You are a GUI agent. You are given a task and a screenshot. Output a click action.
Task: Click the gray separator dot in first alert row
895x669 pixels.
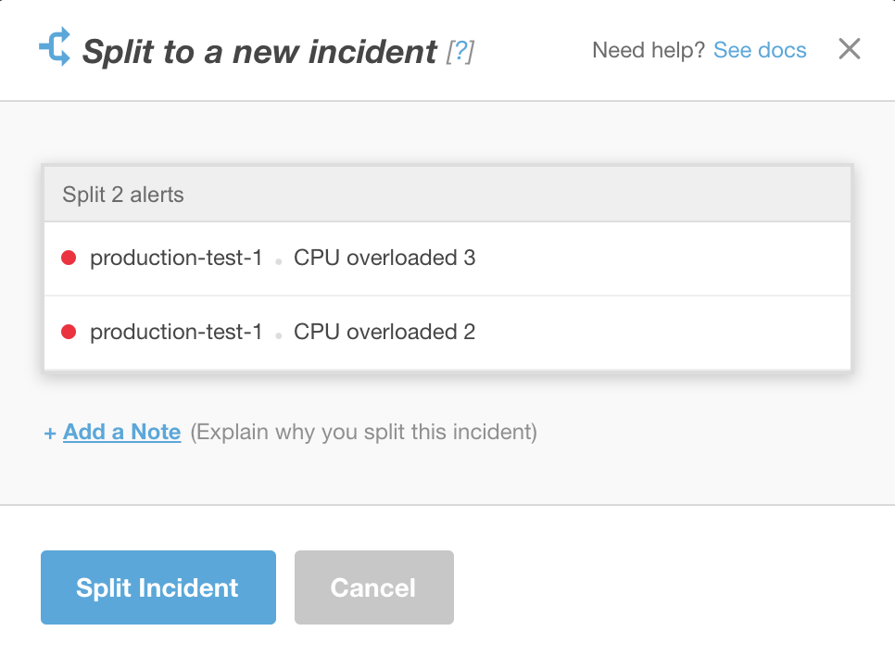278,261
